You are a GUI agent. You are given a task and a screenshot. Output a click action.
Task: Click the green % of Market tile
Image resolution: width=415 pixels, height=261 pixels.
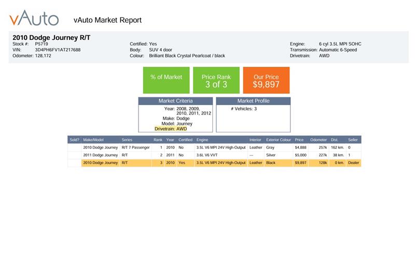click(166, 80)
